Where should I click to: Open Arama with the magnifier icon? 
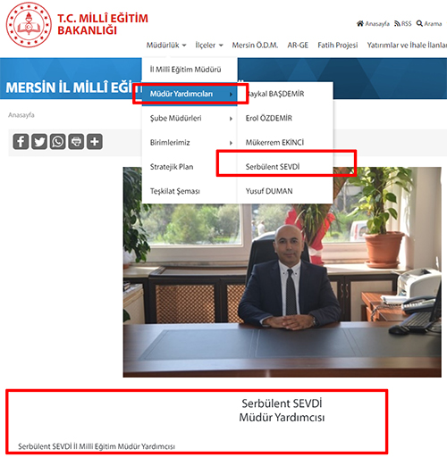(x=419, y=23)
